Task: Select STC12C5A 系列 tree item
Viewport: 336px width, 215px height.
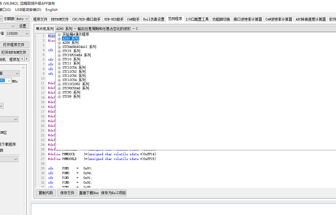Action: tap(74, 67)
